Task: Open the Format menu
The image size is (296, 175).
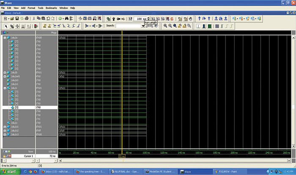Action: click(x=32, y=8)
